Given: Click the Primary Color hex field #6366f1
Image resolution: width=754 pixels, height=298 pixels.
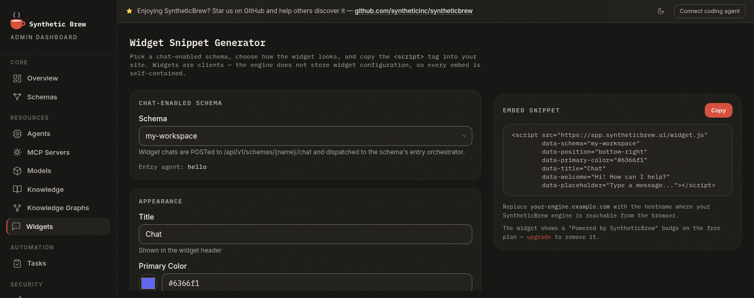Looking at the screenshot, I should coord(317,283).
